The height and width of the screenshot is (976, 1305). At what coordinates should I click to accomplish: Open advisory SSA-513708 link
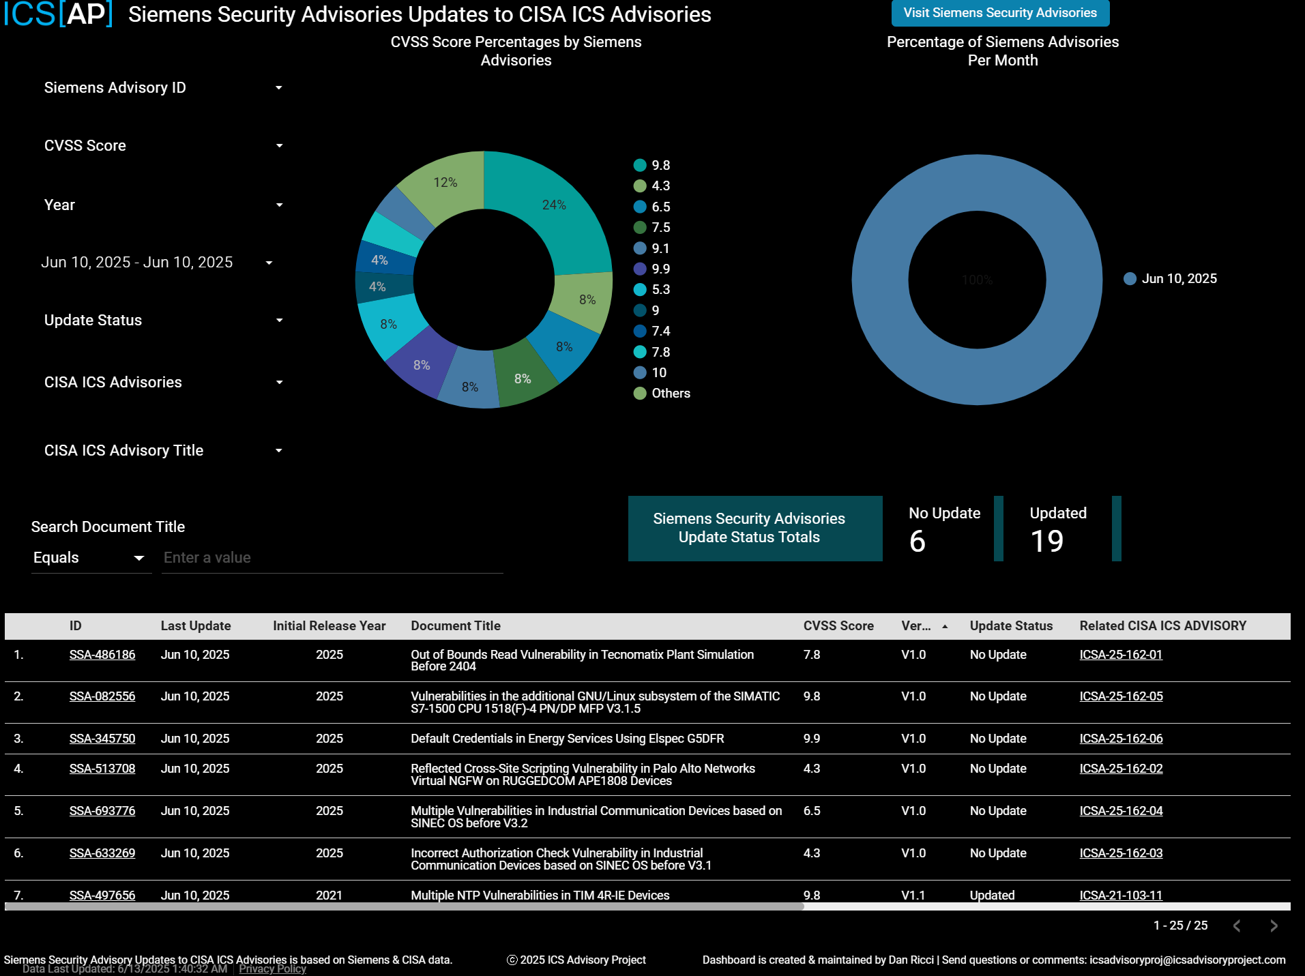[x=102, y=769]
